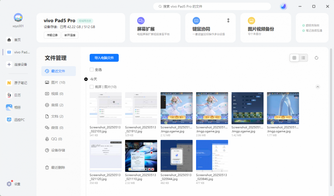Click the 视频 video icon
This screenshot has height=196, width=334.
pos(47,94)
